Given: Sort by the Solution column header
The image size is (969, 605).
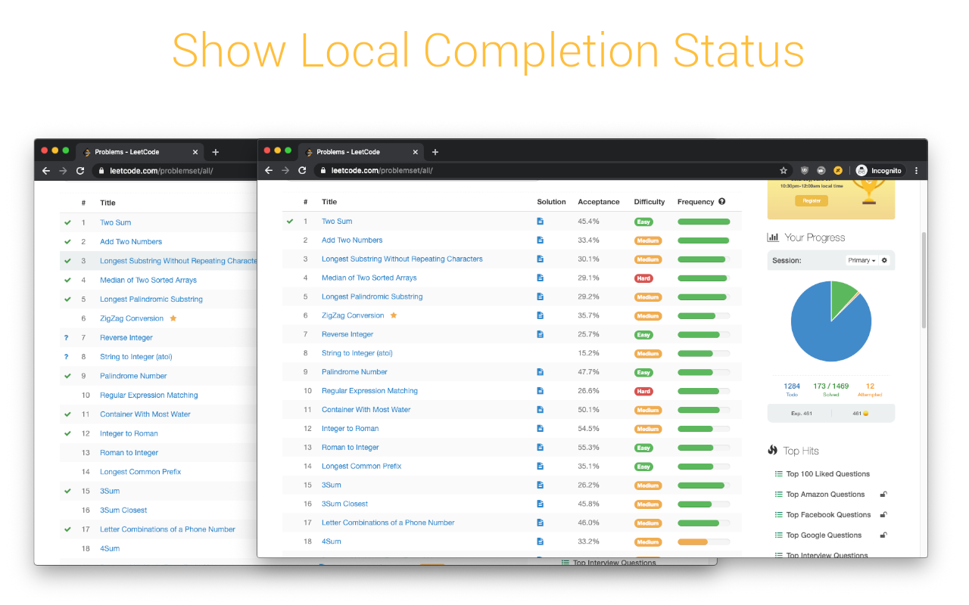Looking at the screenshot, I should tap(551, 202).
